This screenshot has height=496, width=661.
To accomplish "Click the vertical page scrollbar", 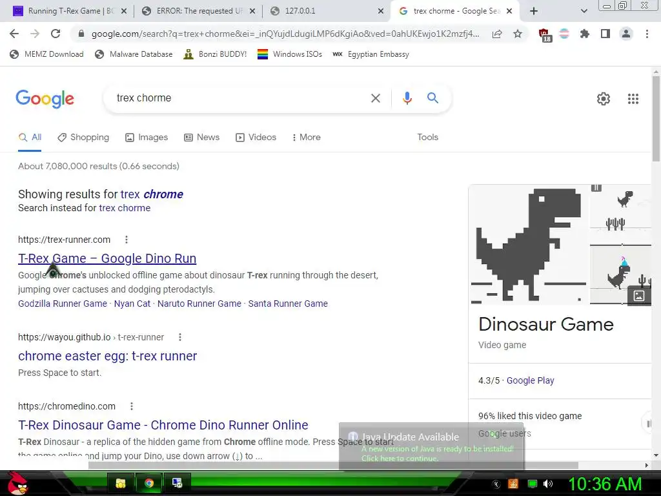I will pyautogui.click(x=656, y=118).
